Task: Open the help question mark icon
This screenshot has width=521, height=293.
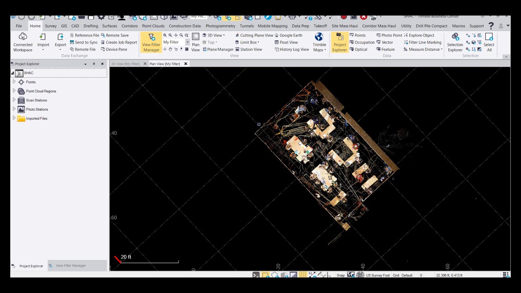Action: click(491, 26)
